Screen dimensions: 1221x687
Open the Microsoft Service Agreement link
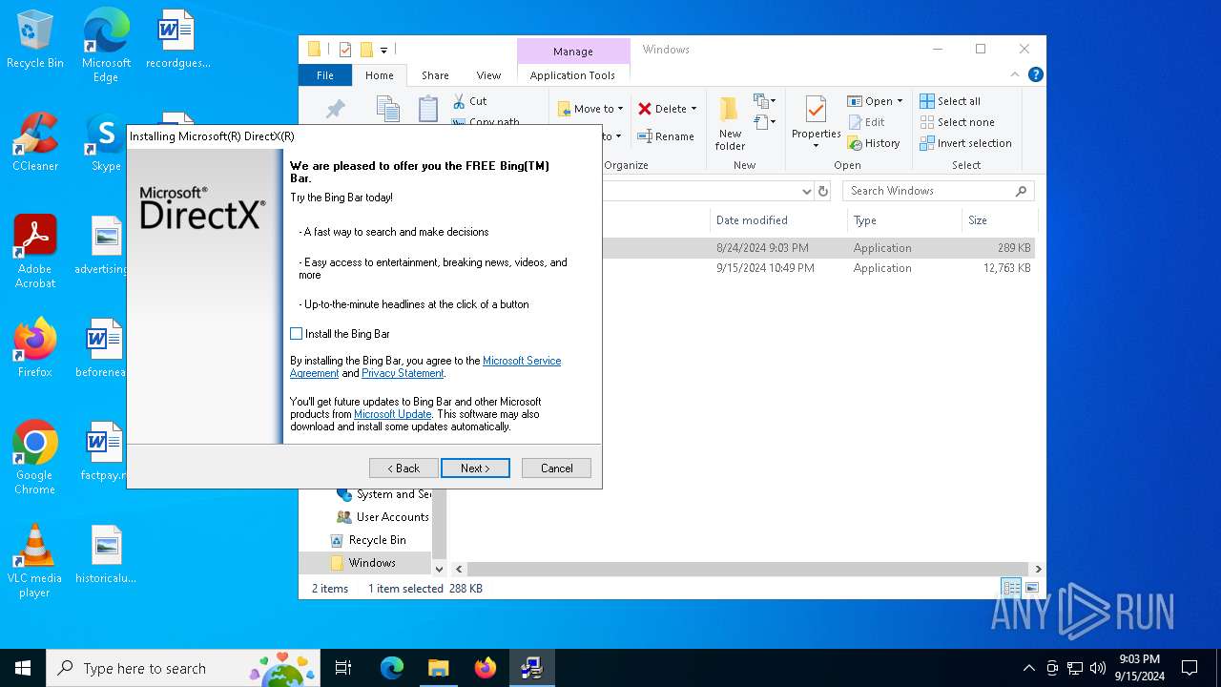(522, 361)
